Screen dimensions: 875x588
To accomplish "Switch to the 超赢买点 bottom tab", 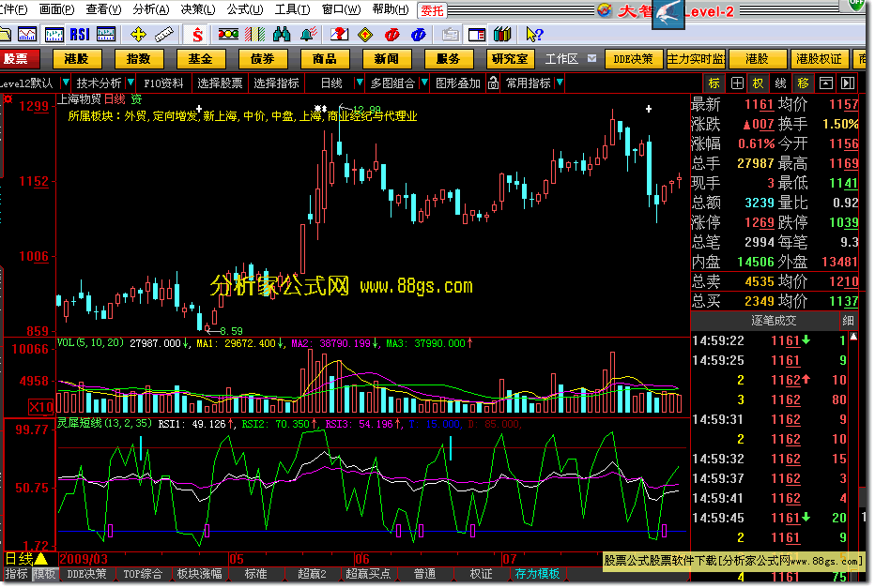I will (368, 574).
